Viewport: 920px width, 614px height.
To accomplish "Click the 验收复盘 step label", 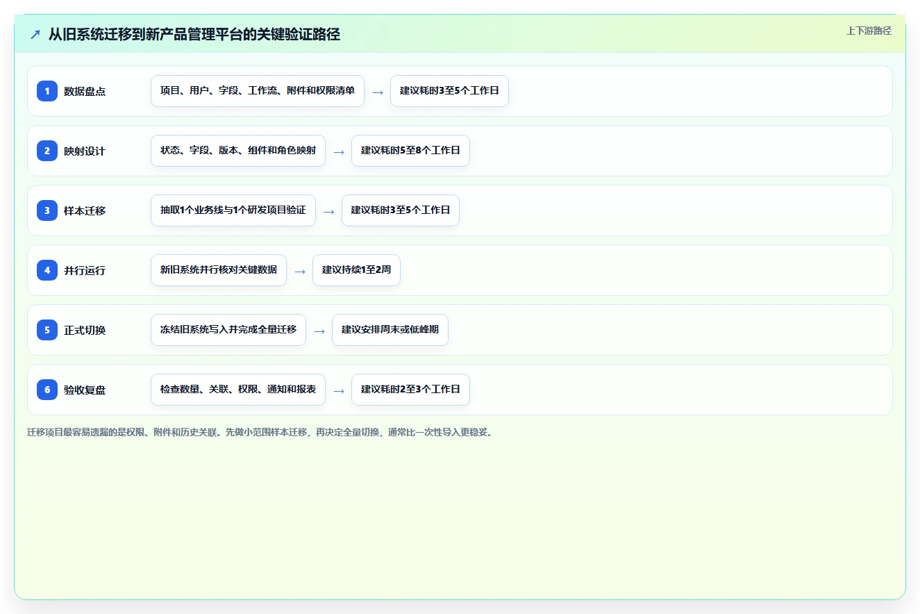I will (85, 390).
